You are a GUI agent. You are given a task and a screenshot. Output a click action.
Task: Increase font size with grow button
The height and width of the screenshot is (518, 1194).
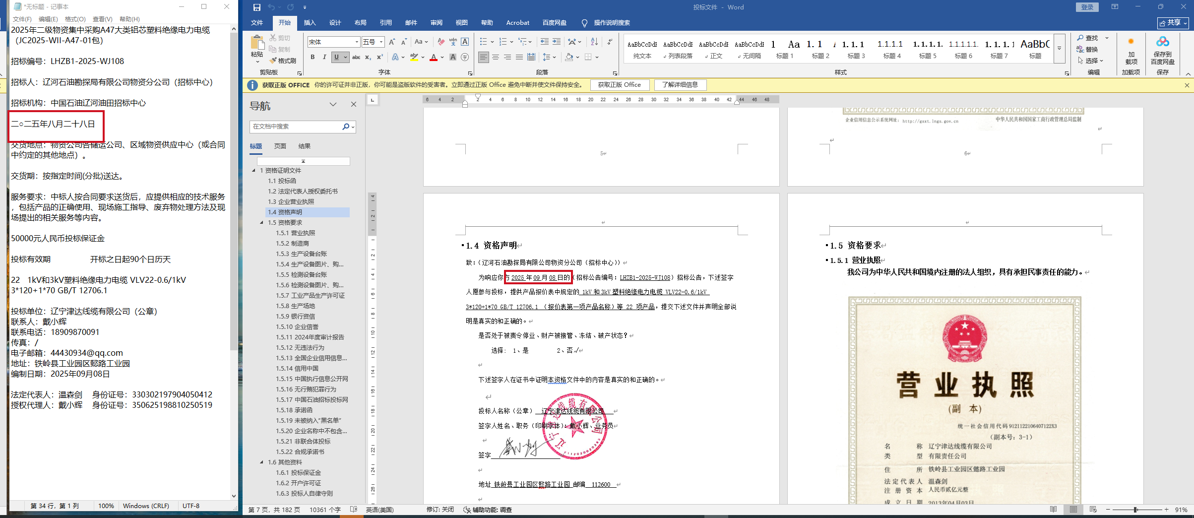click(392, 42)
